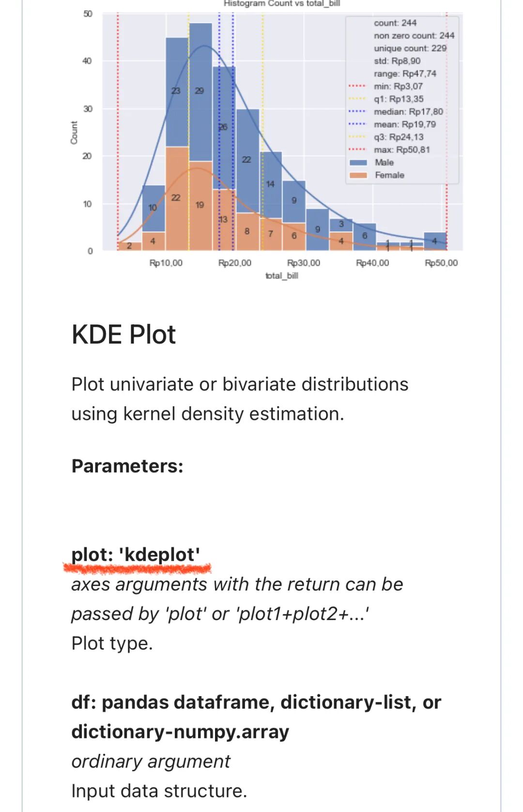Click the blue bar labeled 14
Viewport: 523px width, 812px height.
click(271, 185)
